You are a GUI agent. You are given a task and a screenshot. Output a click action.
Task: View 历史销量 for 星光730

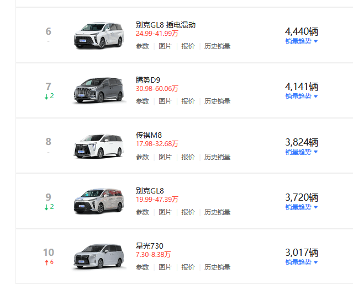pos(217,267)
